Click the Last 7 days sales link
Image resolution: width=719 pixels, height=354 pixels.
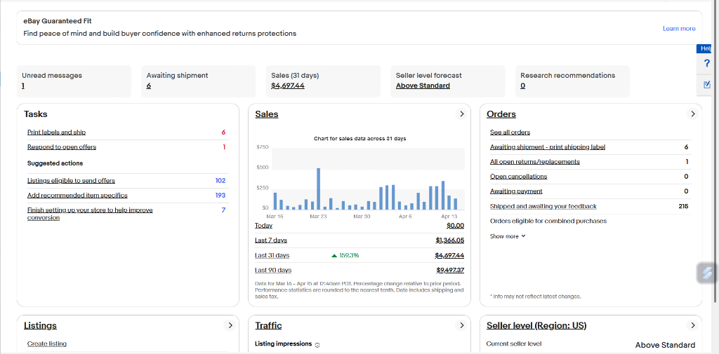pos(271,240)
